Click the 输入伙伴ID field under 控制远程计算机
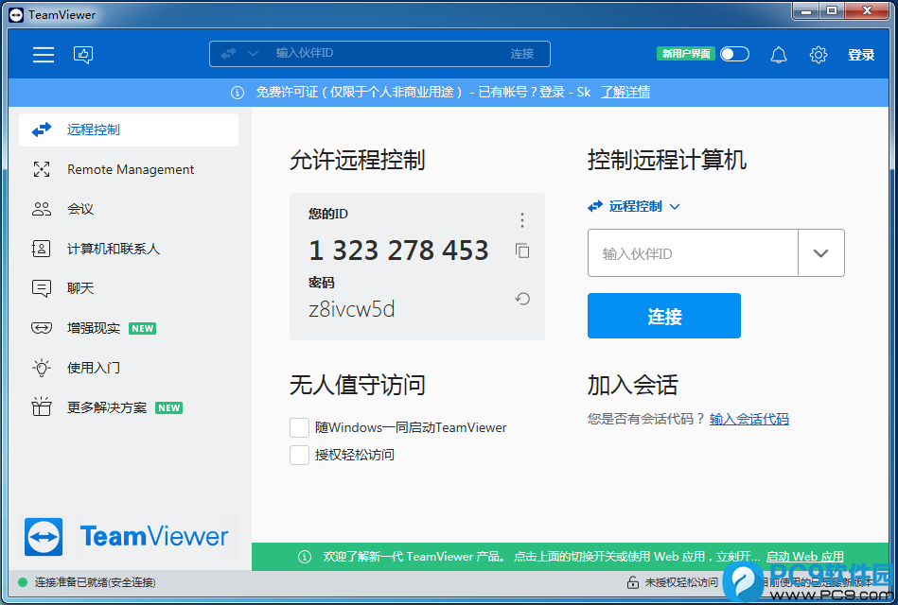 pyautogui.click(x=693, y=253)
